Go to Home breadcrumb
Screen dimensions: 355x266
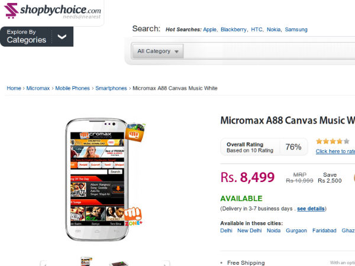[14, 88]
